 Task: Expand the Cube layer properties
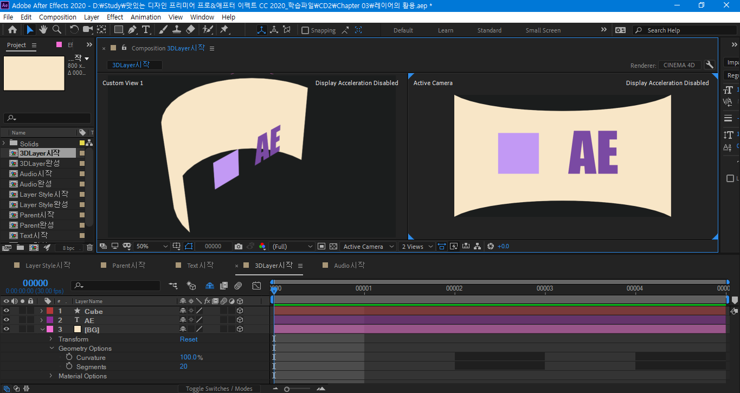pyautogui.click(x=41, y=311)
